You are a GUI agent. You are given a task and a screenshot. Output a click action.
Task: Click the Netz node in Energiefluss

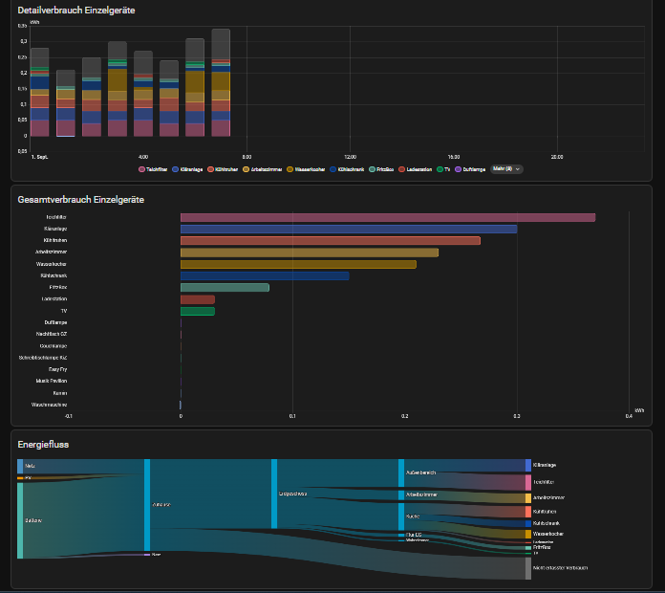coord(20,466)
